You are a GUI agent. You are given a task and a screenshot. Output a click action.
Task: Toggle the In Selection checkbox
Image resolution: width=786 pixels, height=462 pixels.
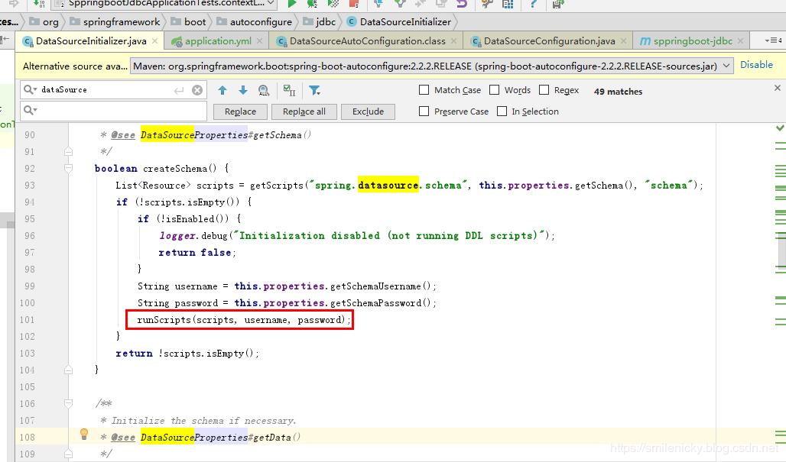tap(502, 111)
